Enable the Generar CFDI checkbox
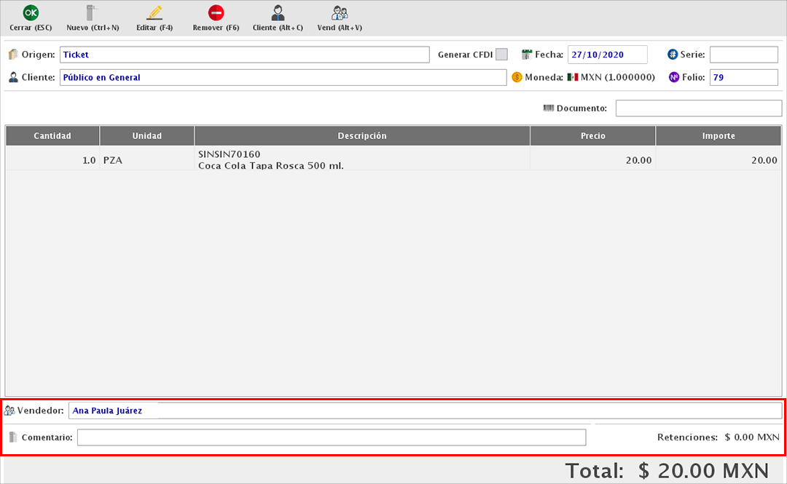The image size is (787, 484). (501, 55)
